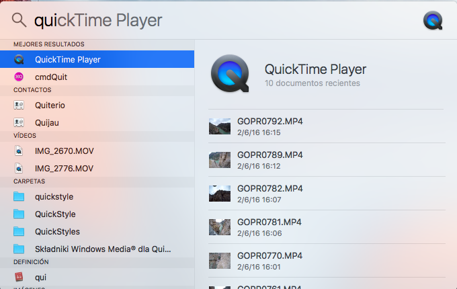
Task: Select the IMG_2776.MOV video
Action: [x=97, y=169]
